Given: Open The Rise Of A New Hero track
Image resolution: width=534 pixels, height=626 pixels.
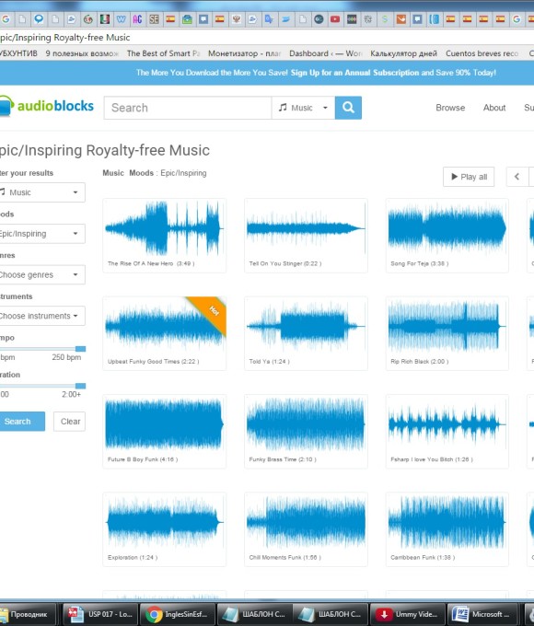Looking at the screenshot, I should tap(164, 236).
